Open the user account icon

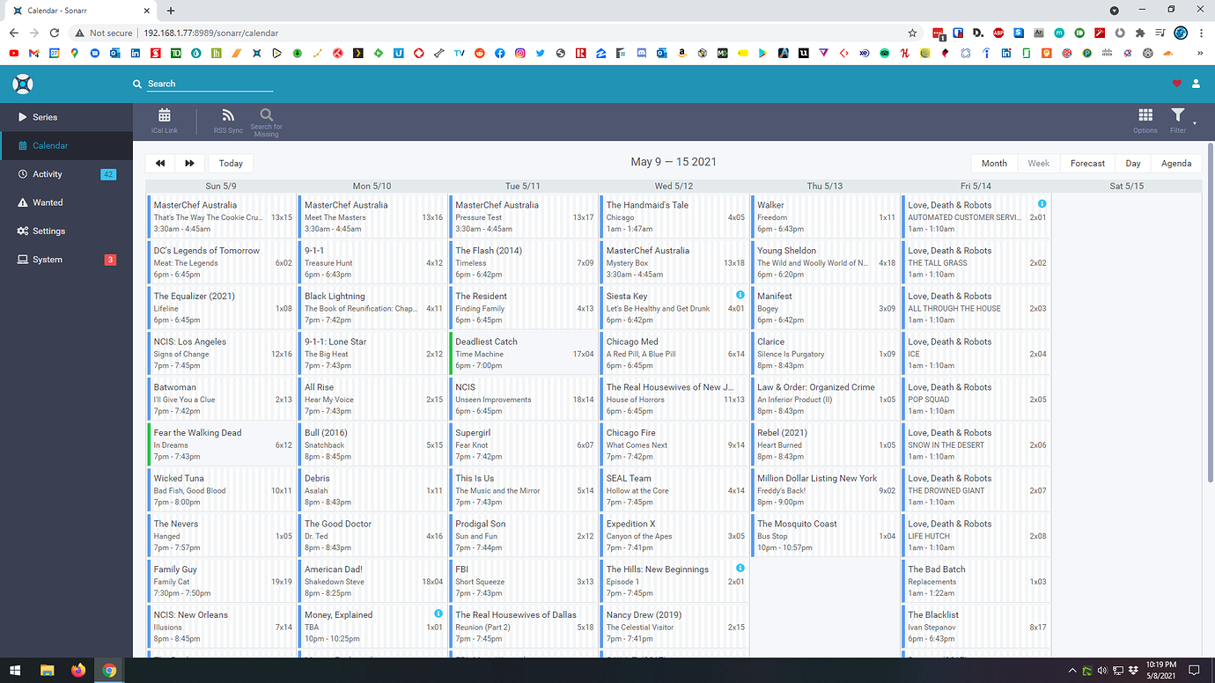pos(1196,84)
